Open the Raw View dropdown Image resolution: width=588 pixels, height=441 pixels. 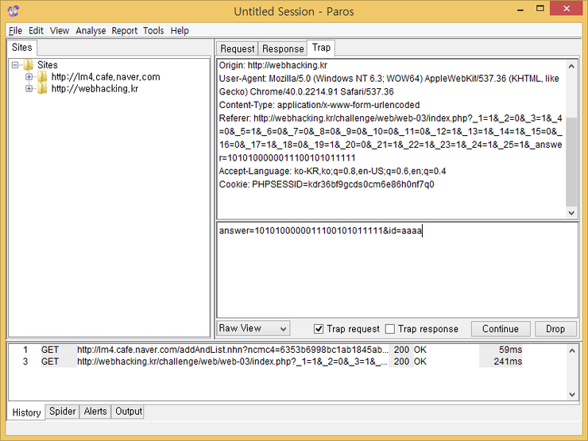pyautogui.click(x=253, y=328)
